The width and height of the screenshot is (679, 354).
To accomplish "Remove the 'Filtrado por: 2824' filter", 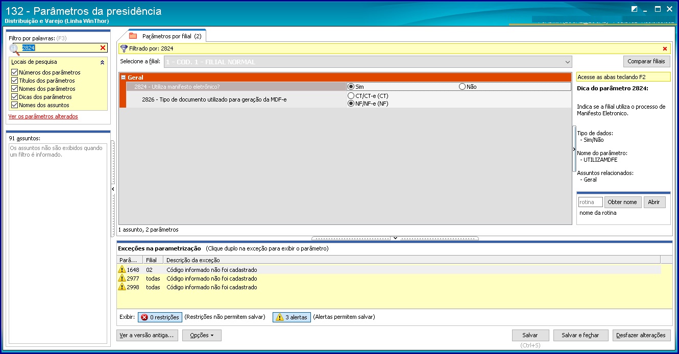I will 665,49.
